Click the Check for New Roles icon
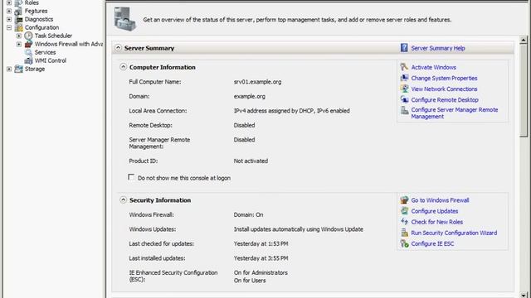Screen dimensions: 531x298 click(404, 222)
